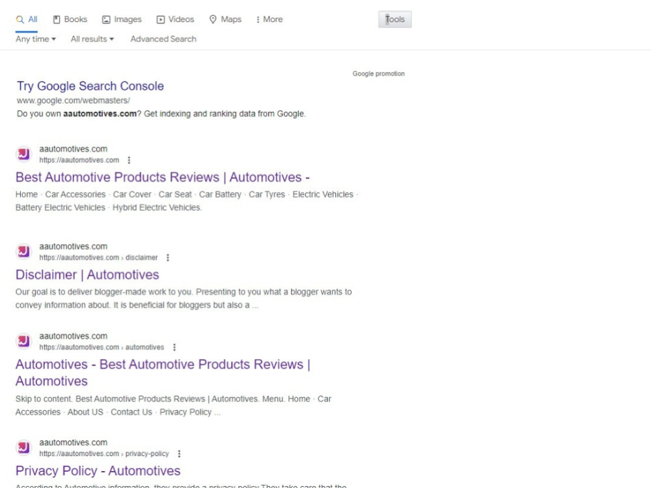The image size is (651, 488).
Task: Switch to the Images tab
Action: coord(122,20)
